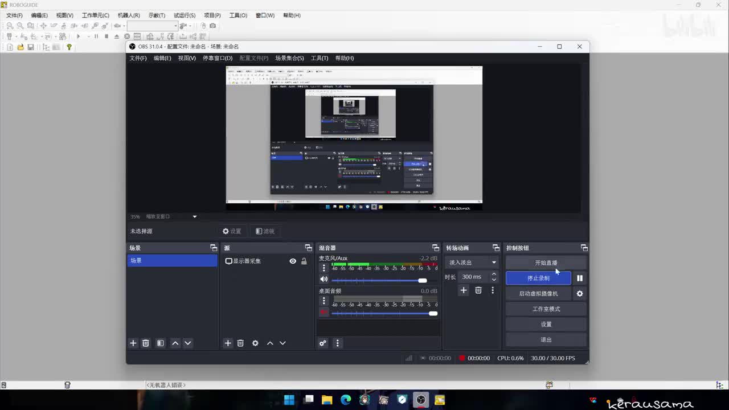
Task: Open advanced audio properties gear icon
Action: [x=323, y=343]
